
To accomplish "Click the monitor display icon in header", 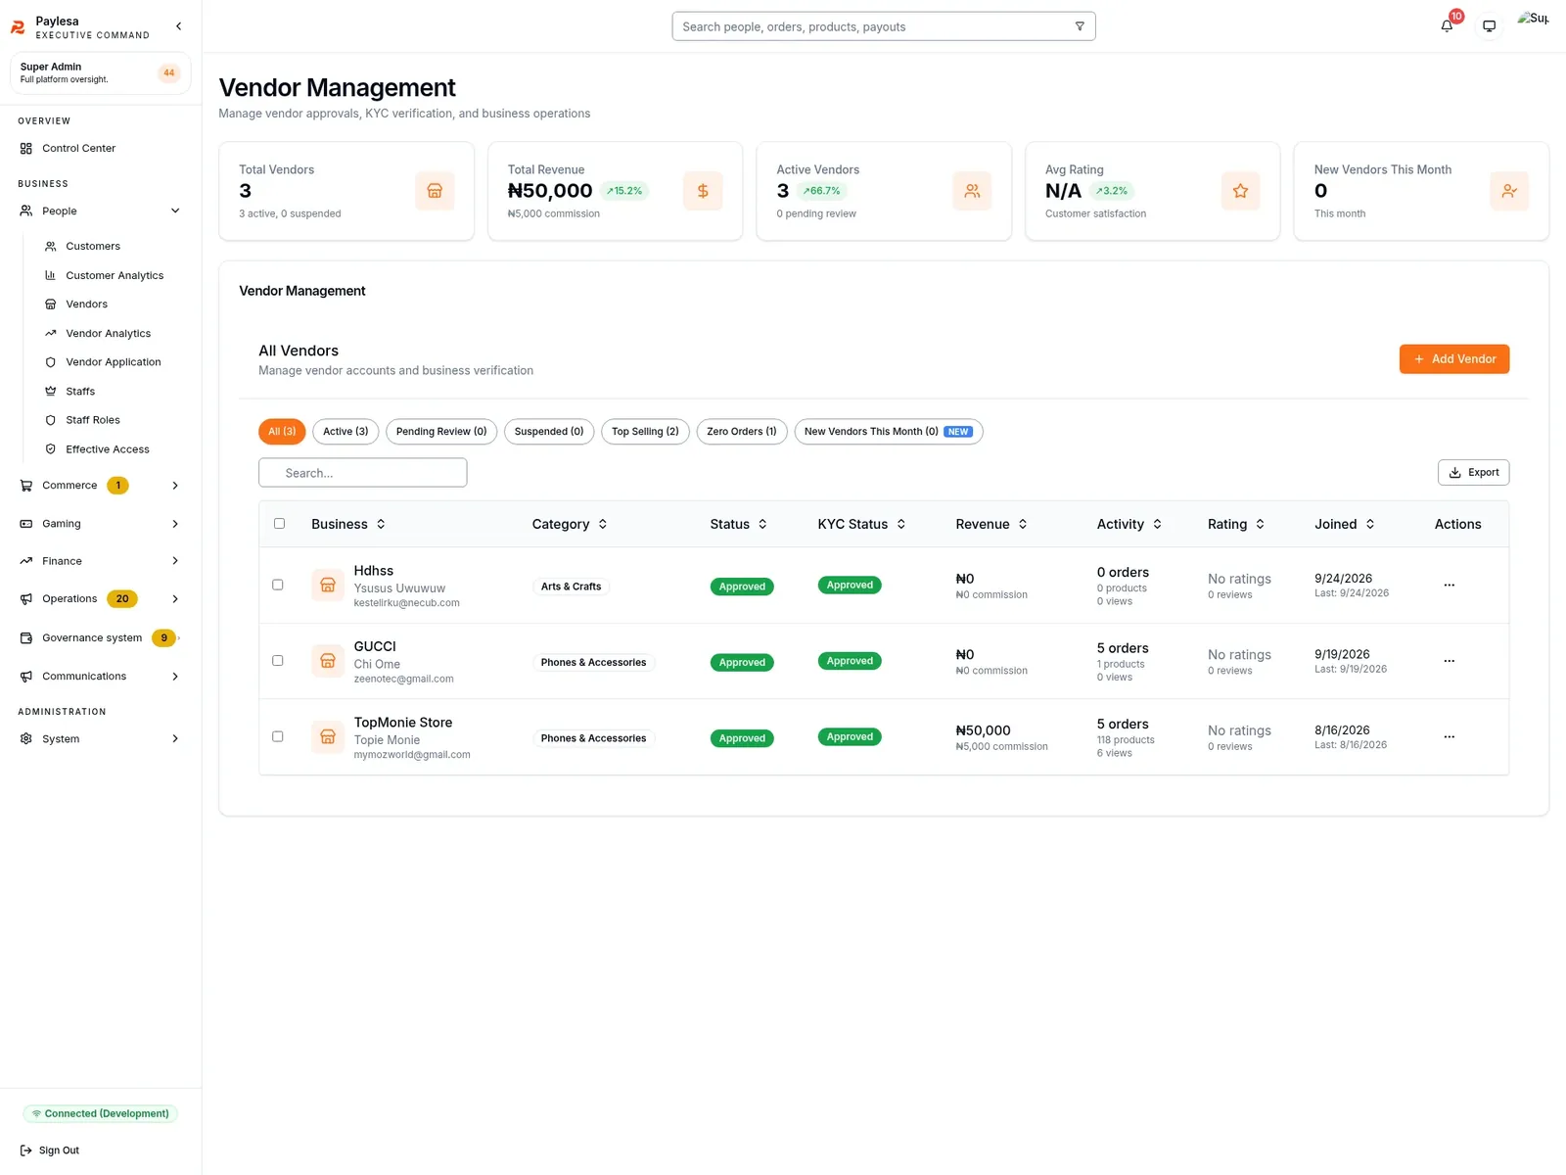I will pos(1489,26).
